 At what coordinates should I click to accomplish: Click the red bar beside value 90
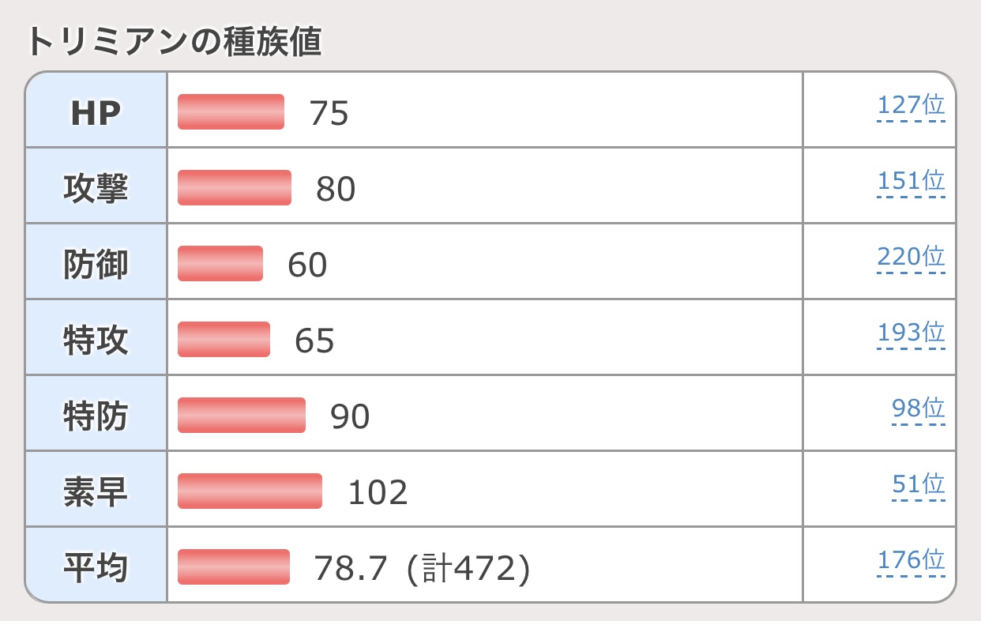[x=241, y=416]
